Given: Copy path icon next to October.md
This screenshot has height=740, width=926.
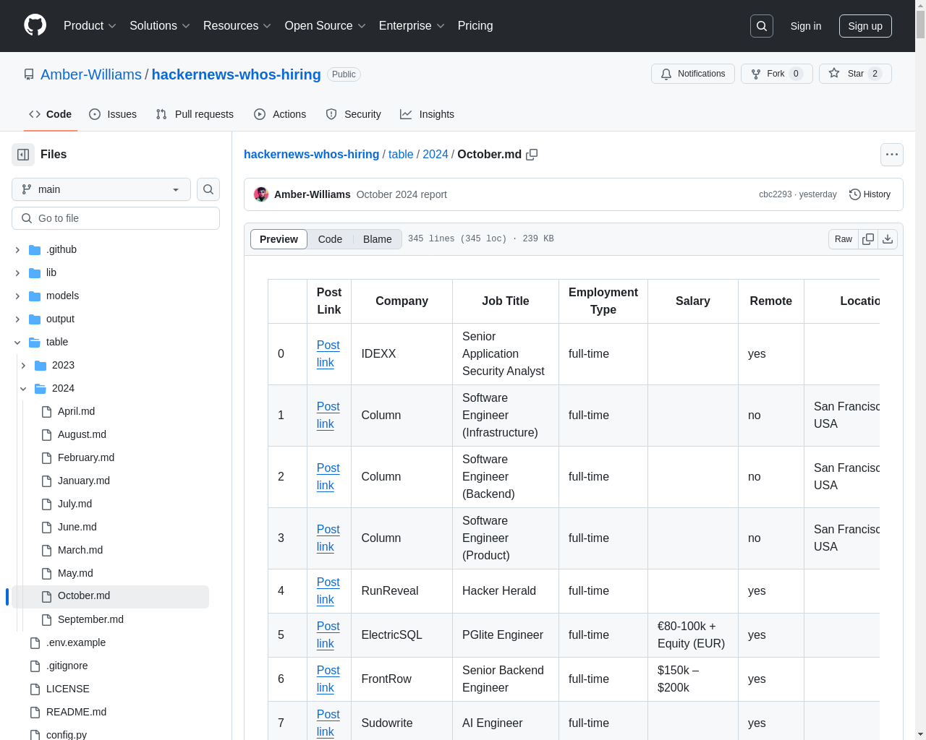Looking at the screenshot, I should [532, 155].
